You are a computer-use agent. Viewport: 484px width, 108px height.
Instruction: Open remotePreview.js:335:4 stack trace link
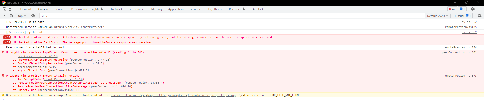click(144, 83)
